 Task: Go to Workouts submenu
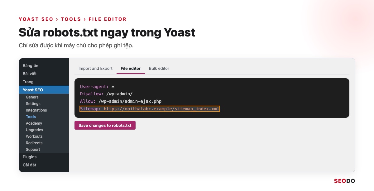(44, 136)
